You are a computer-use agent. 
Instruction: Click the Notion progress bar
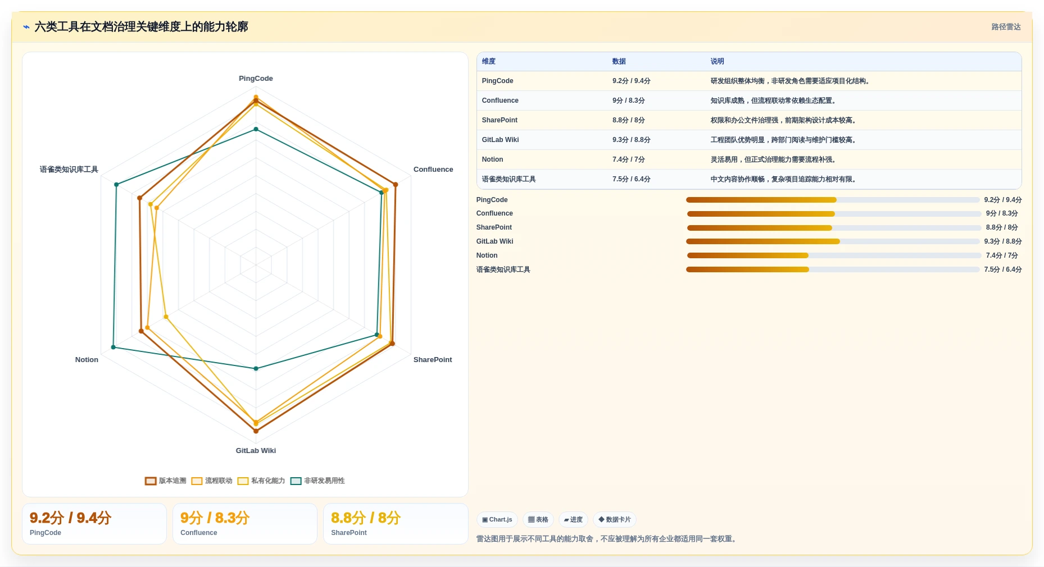pyautogui.click(x=834, y=255)
